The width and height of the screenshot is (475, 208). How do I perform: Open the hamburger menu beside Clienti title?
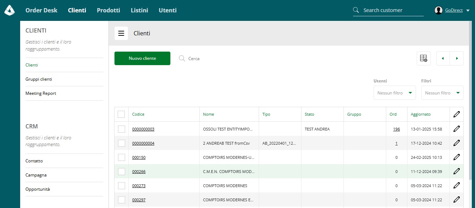(121, 33)
